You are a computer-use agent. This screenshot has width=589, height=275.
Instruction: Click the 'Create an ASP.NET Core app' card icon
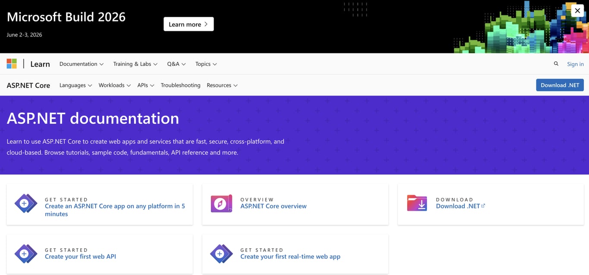26,203
